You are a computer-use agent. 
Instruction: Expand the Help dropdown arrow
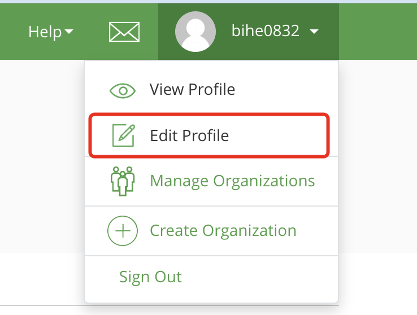click(x=69, y=32)
